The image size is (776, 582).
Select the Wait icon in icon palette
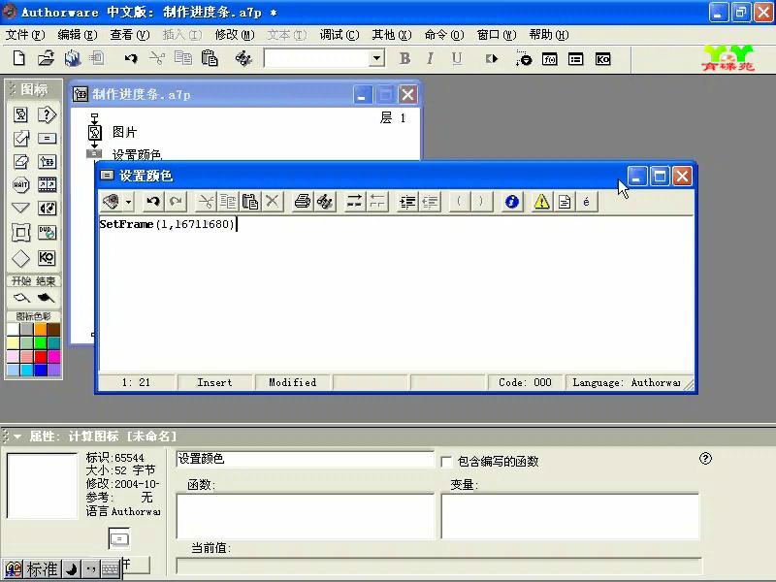point(20,184)
